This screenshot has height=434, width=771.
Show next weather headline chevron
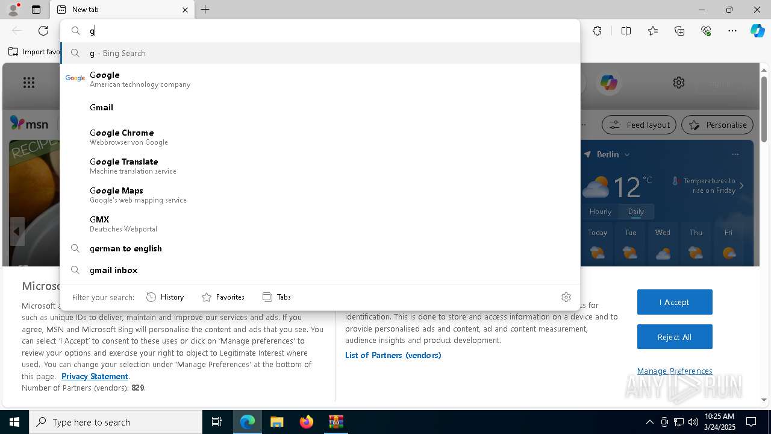click(741, 186)
